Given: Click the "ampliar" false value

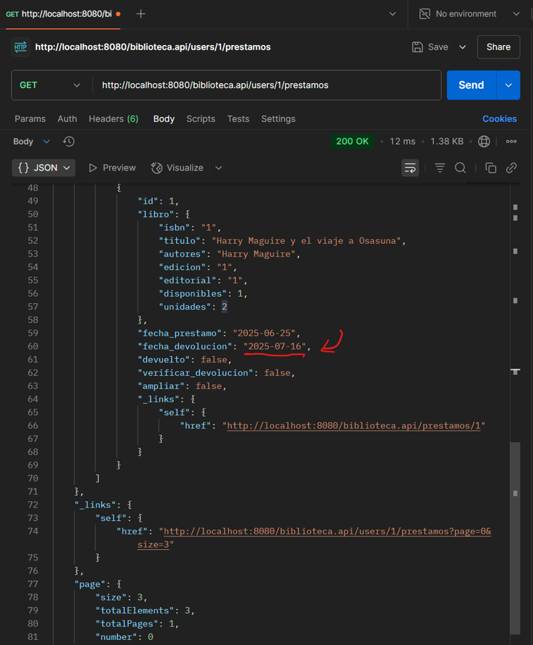Looking at the screenshot, I should pyautogui.click(x=208, y=386).
